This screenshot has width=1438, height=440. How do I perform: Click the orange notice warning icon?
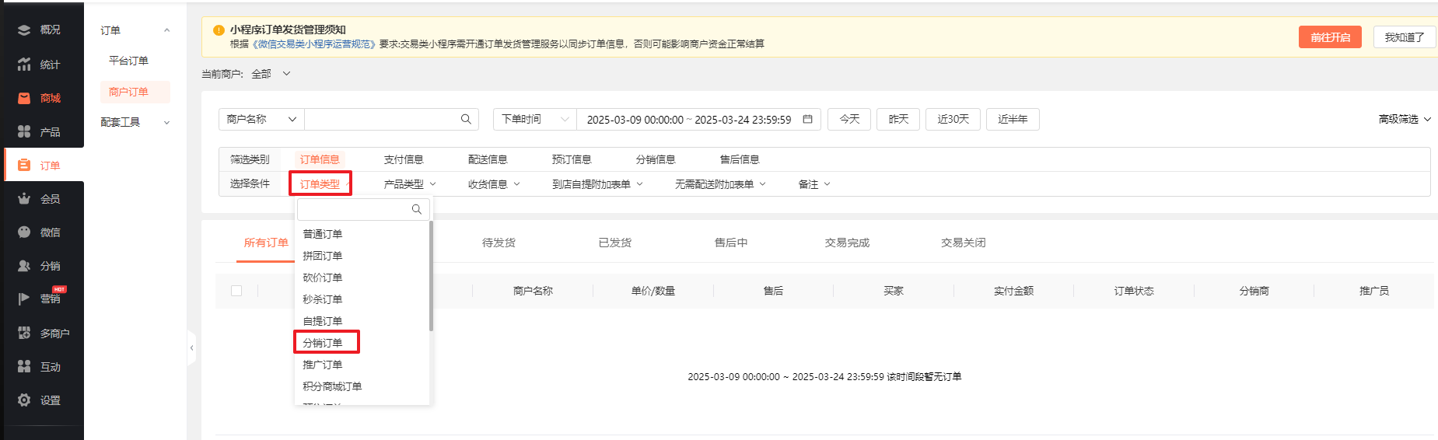pos(219,30)
